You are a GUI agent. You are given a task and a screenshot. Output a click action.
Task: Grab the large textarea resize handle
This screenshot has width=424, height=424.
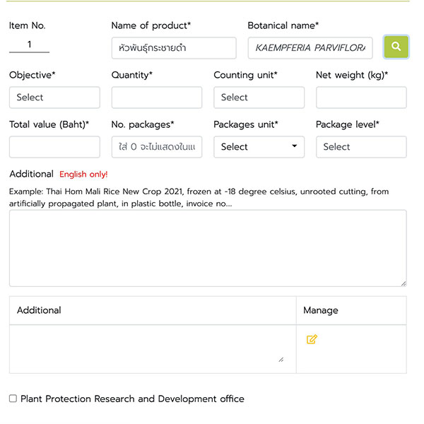point(403,283)
